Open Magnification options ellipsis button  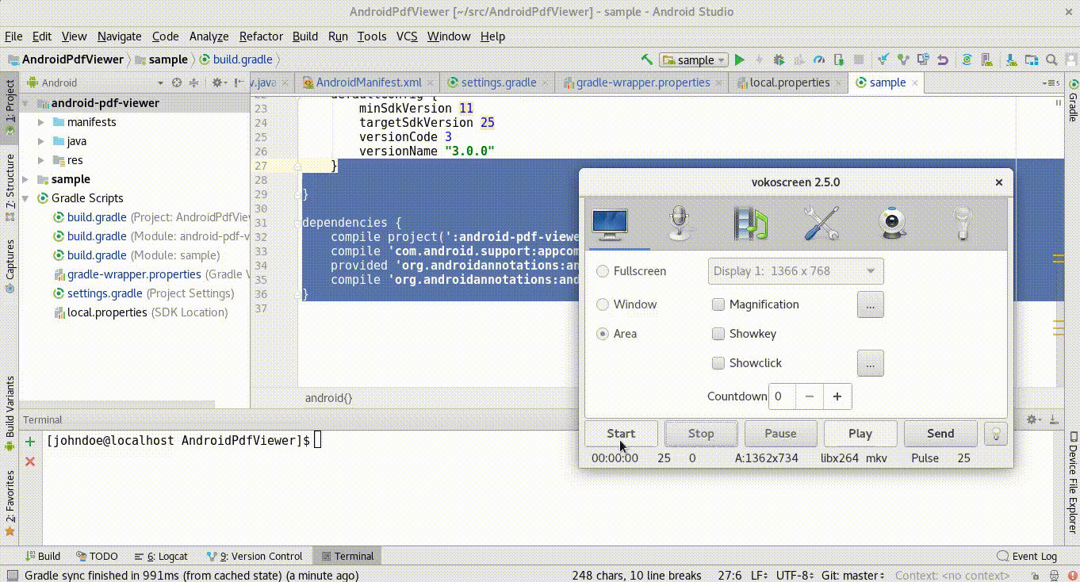click(870, 304)
